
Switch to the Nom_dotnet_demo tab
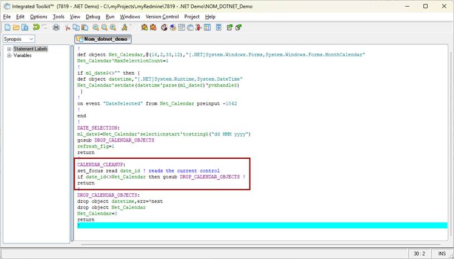coord(103,39)
